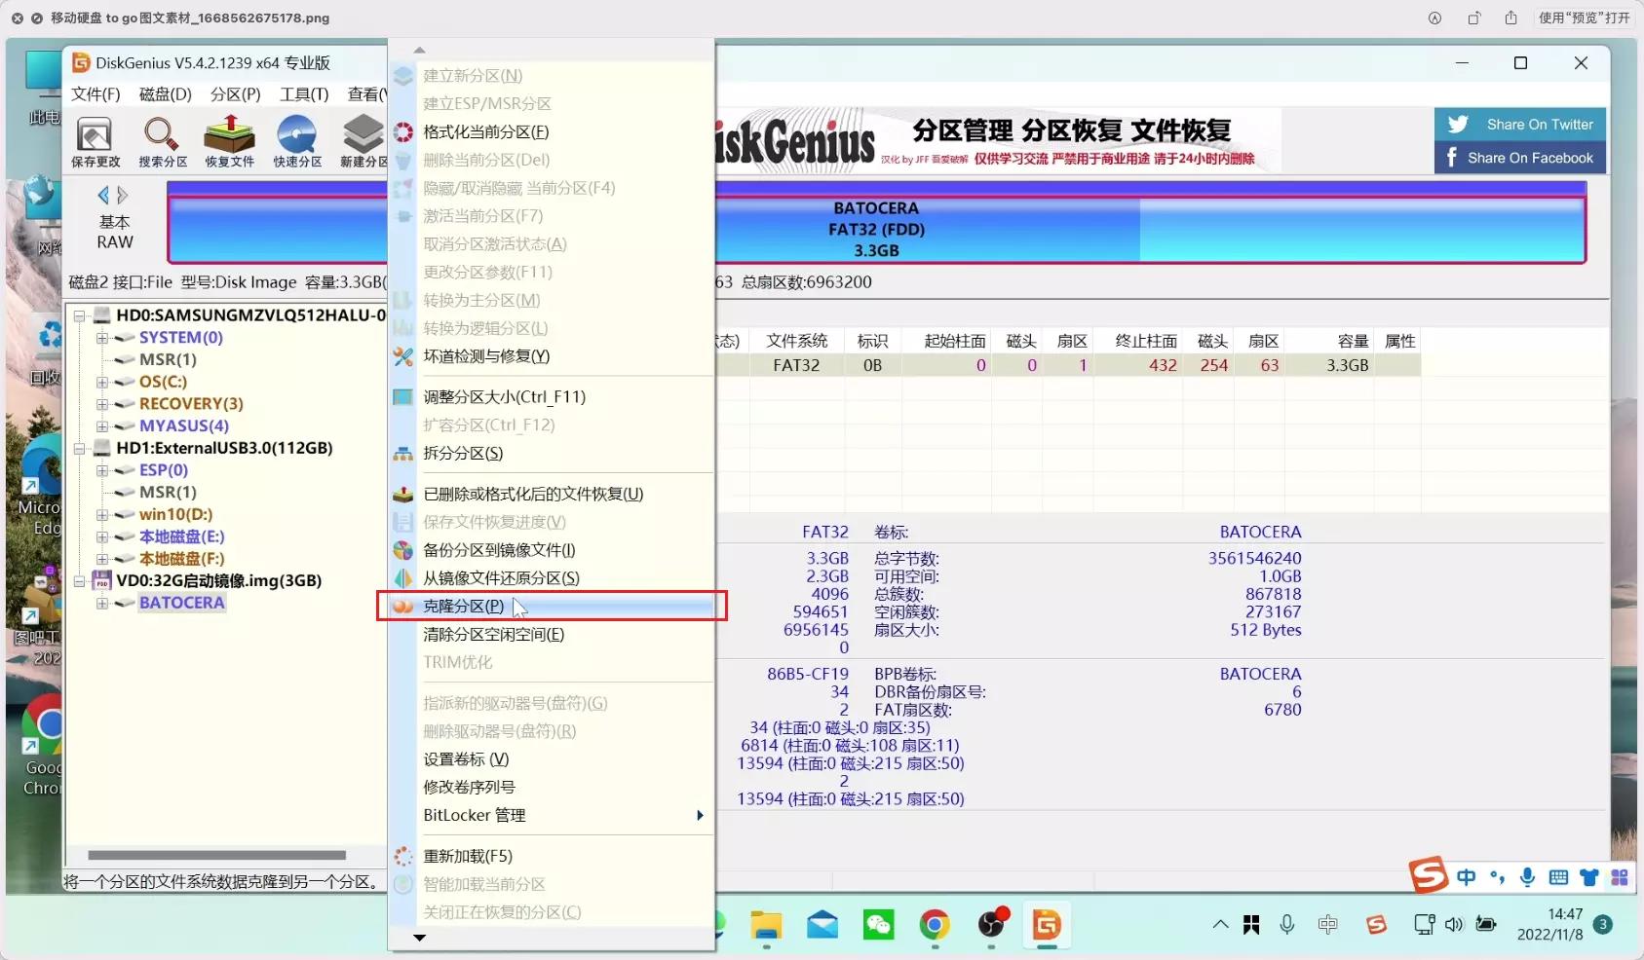Open the 恢复文件 (File Recovery) tool
The width and height of the screenshot is (1644, 960).
coord(229,139)
